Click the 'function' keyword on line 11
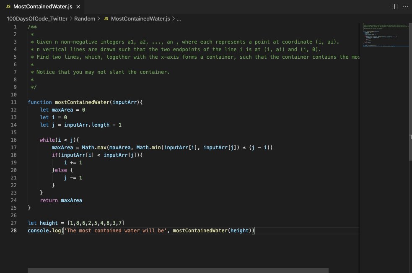Screen dimensions: 412x273 tap(40, 102)
